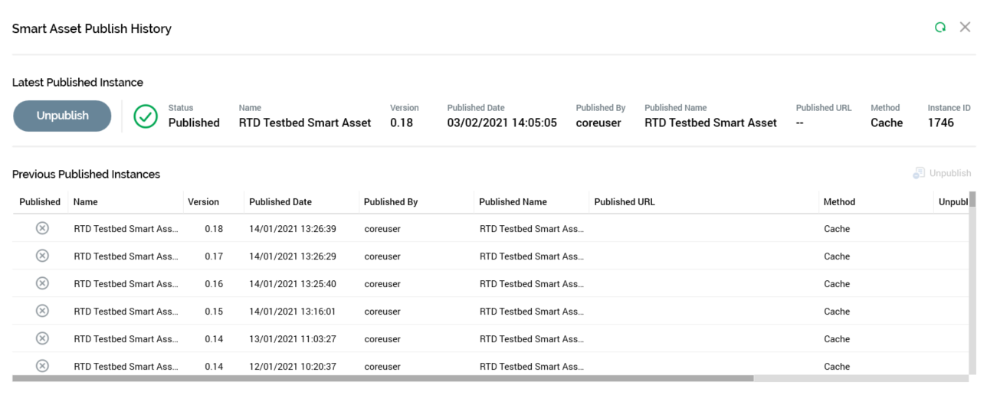
Task: Click unpublished status icon for version 0.15 row
Action: (43, 311)
